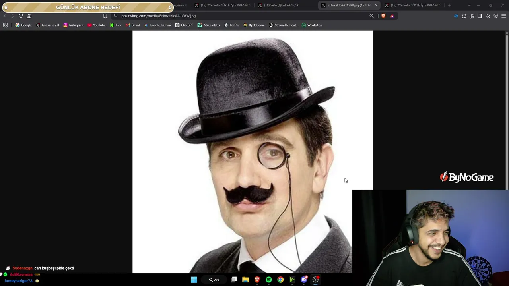The height and width of the screenshot is (286, 509).
Task: Expand the tab search dropdown arrow
Action: [x=469, y=5]
